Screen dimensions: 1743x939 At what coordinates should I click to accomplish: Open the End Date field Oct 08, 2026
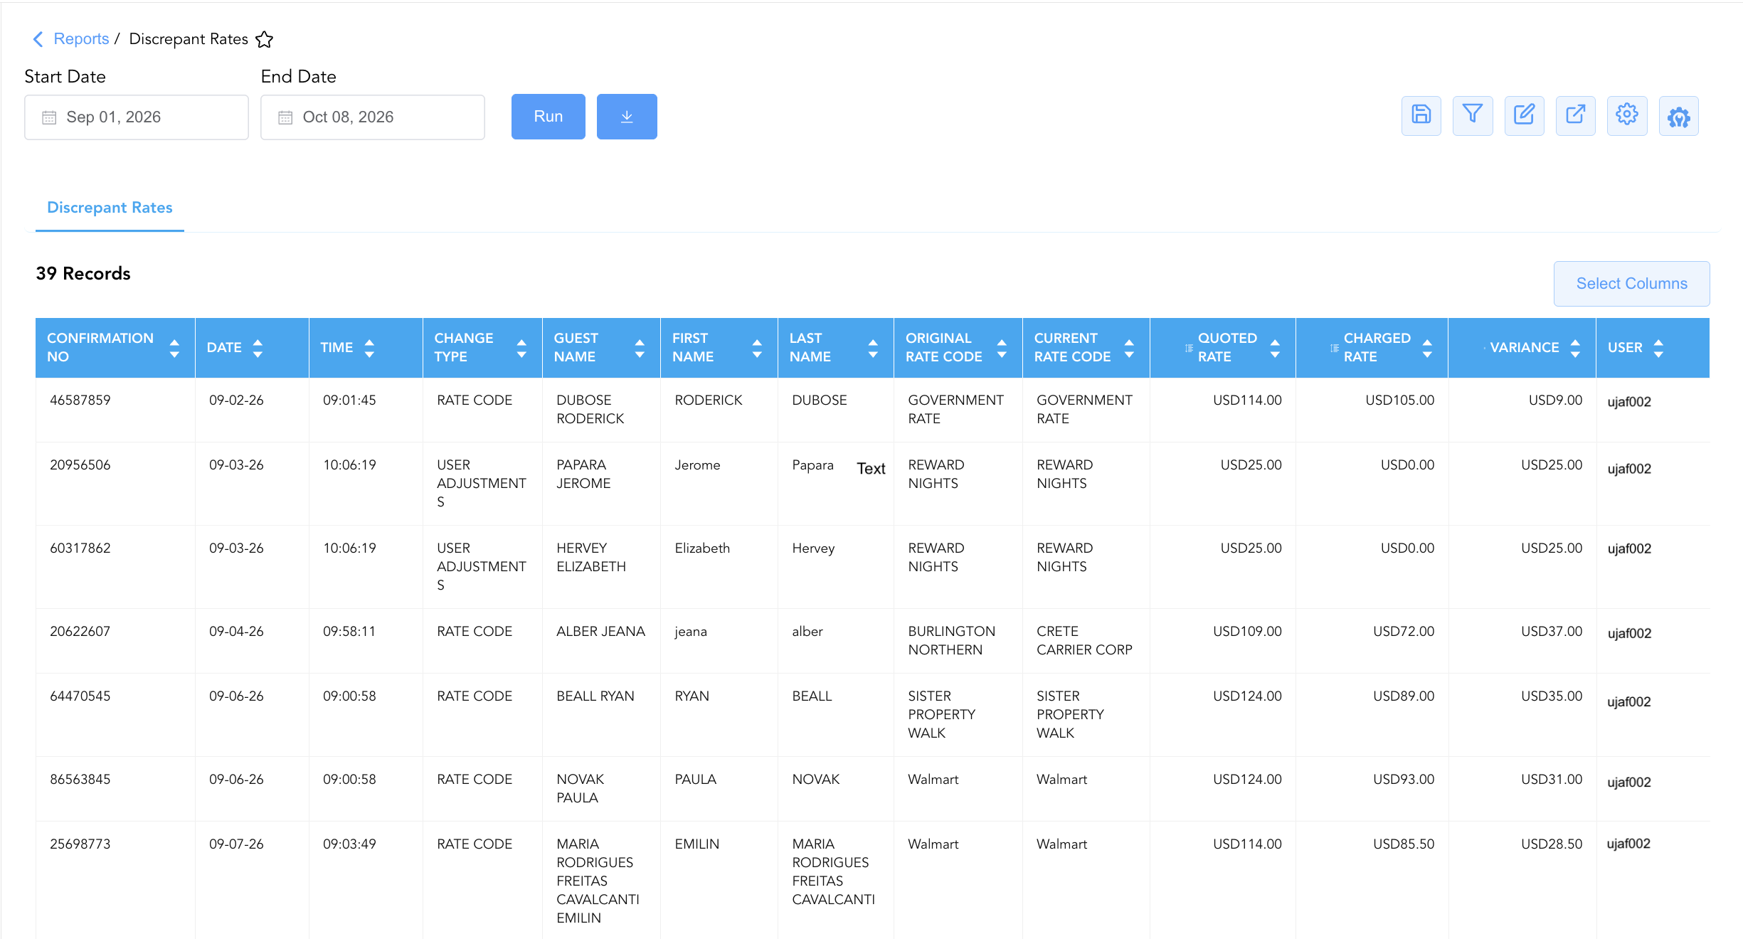[x=373, y=117]
